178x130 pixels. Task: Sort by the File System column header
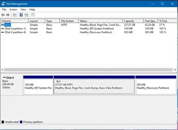69,21
